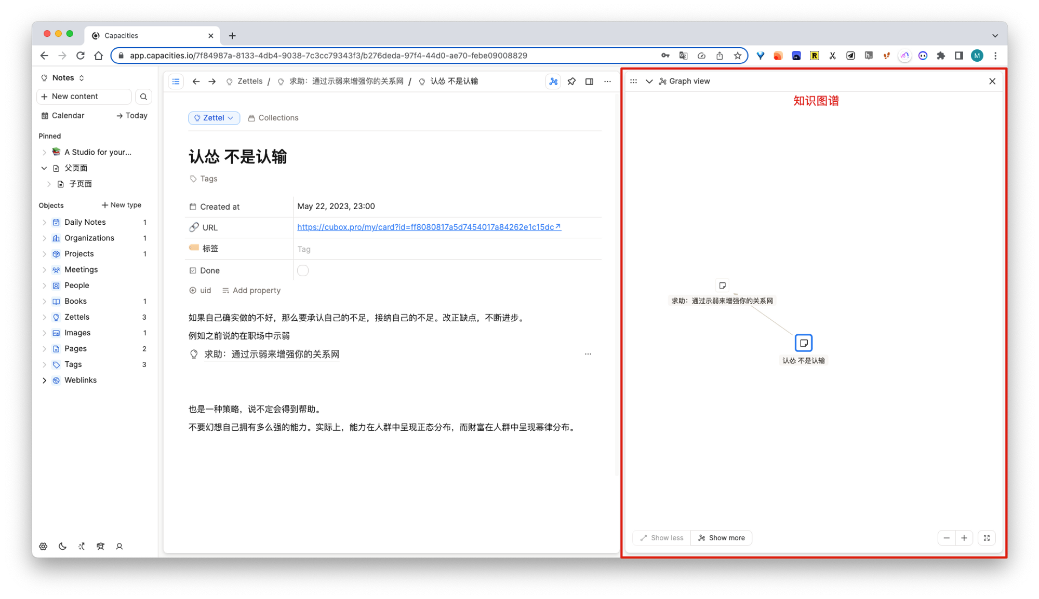Click fit-to-screen icon in the graph view

click(987, 538)
